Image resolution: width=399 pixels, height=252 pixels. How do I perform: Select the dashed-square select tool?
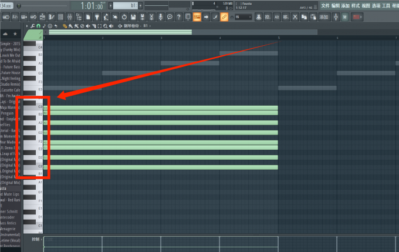[100, 26]
